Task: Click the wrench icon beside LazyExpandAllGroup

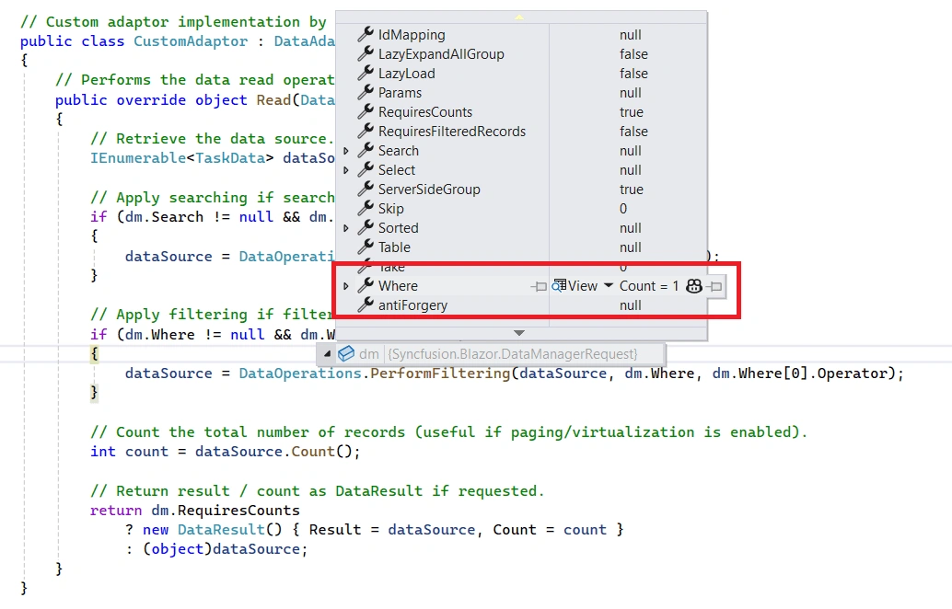Action: click(365, 54)
